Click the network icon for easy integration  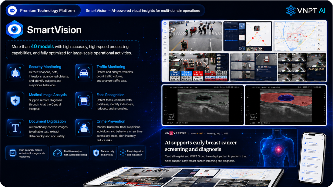click(x=123, y=153)
